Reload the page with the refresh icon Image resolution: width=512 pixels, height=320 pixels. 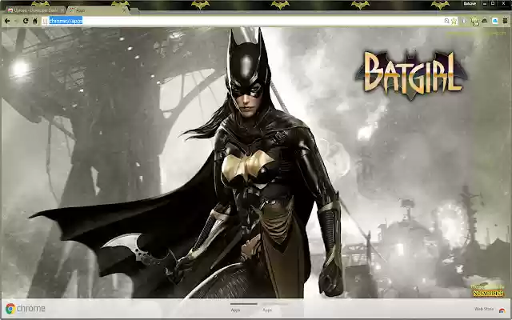[26, 21]
